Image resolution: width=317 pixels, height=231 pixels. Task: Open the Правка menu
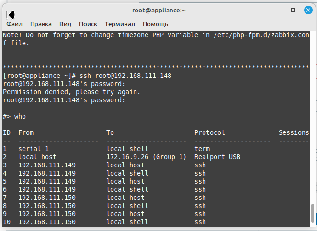point(41,24)
